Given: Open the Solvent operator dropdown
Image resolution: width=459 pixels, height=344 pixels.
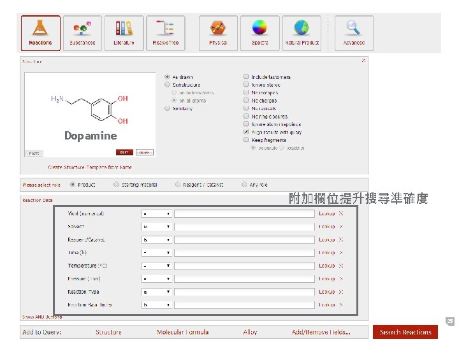Looking at the screenshot, I should click(157, 227).
